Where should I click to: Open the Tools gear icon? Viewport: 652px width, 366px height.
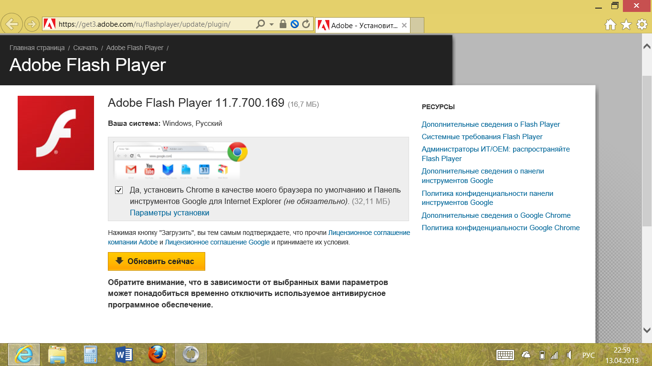[x=641, y=25]
